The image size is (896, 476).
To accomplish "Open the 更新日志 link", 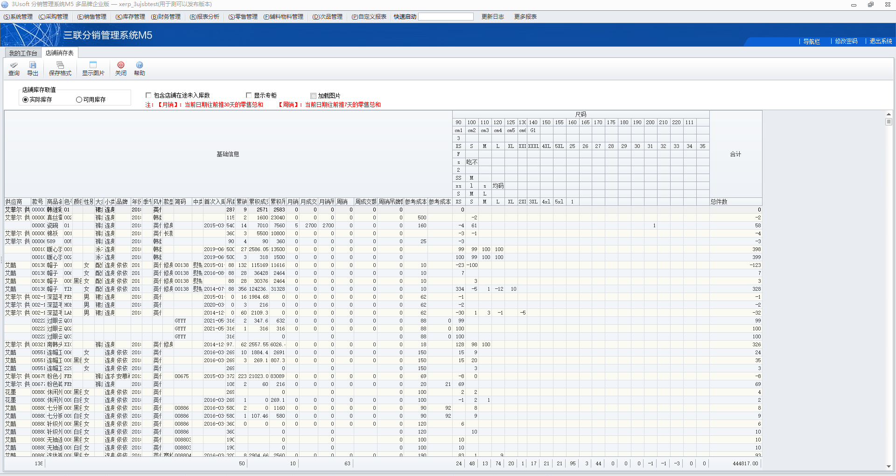I will tap(493, 17).
